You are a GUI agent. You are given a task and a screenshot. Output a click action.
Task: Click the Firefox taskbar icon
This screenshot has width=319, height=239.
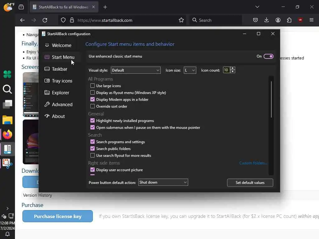(x=7, y=134)
